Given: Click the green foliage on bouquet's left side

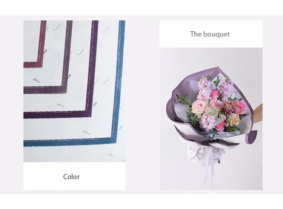Looking at the screenshot, I should coord(183,100).
